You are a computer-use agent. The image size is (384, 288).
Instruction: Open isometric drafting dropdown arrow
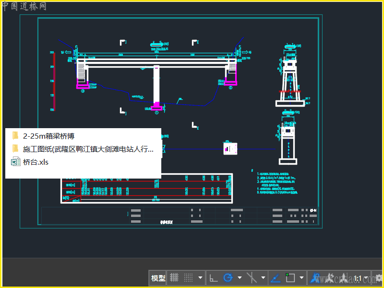pos(263,278)
